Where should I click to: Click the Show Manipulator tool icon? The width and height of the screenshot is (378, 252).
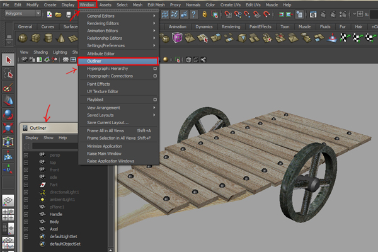(x=8, y=169)
